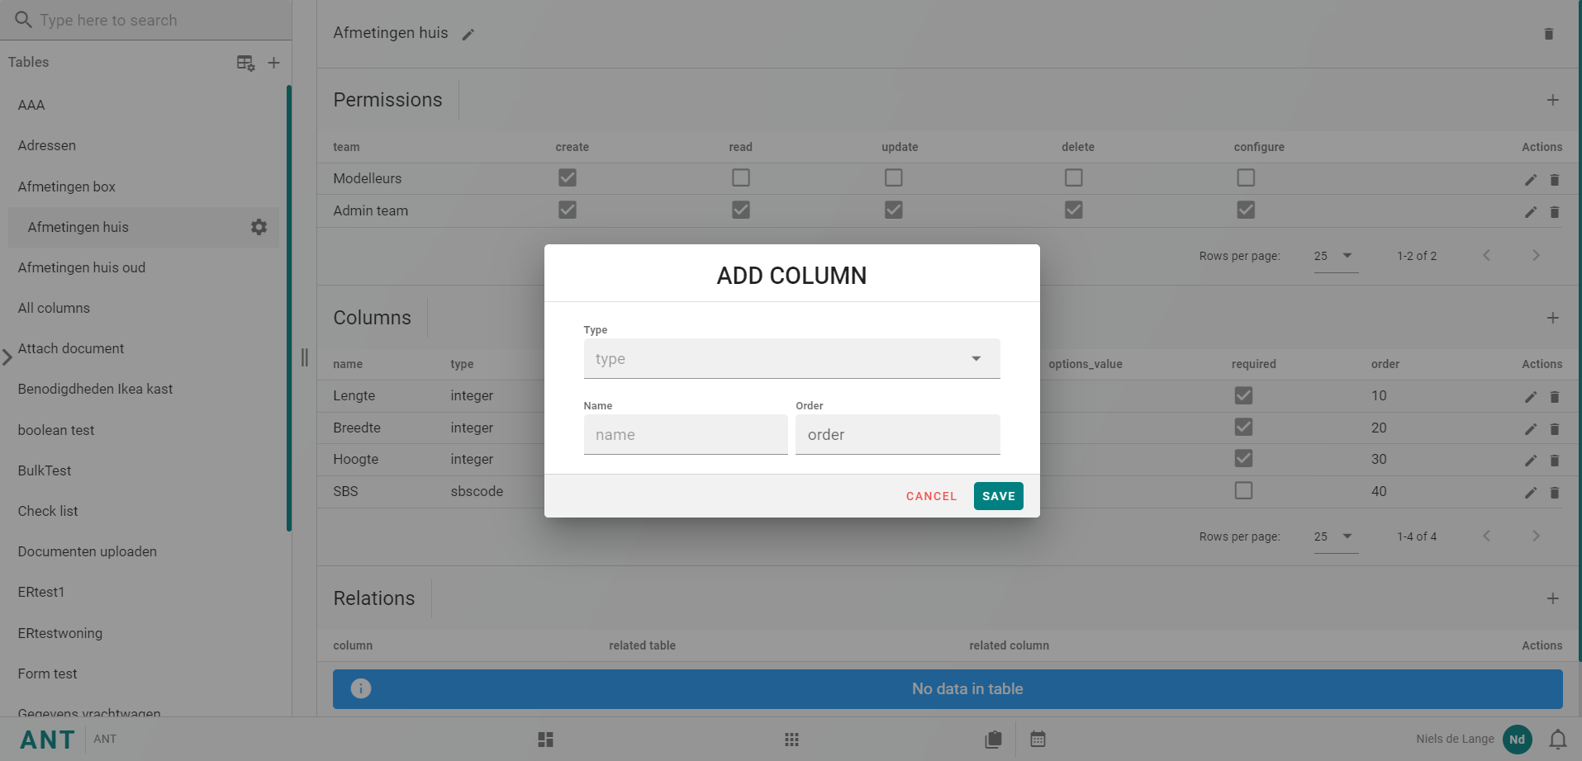This screenshot has height=761, width=1582.
Task: Click the table settings icon beside Tables
Action: pos(245,63)
